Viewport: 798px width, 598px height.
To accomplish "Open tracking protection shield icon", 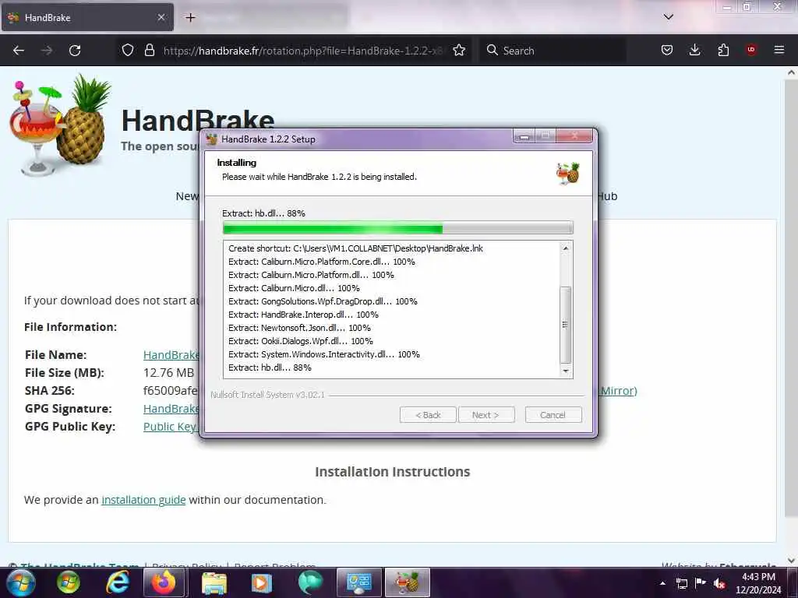I will (128, 50).
